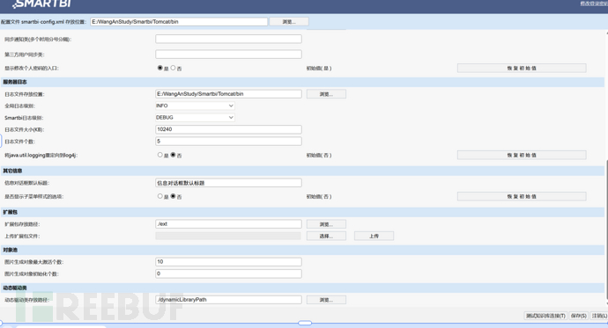
Task: Open the Smartbi log level DEBUG dropdown
Action: [195, 118]
